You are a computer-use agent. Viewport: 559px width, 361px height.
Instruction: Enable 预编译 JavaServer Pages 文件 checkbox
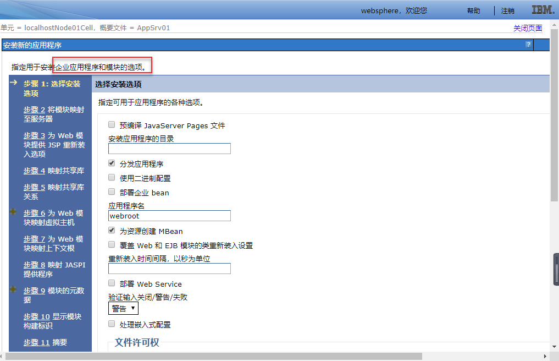[112, 124]
